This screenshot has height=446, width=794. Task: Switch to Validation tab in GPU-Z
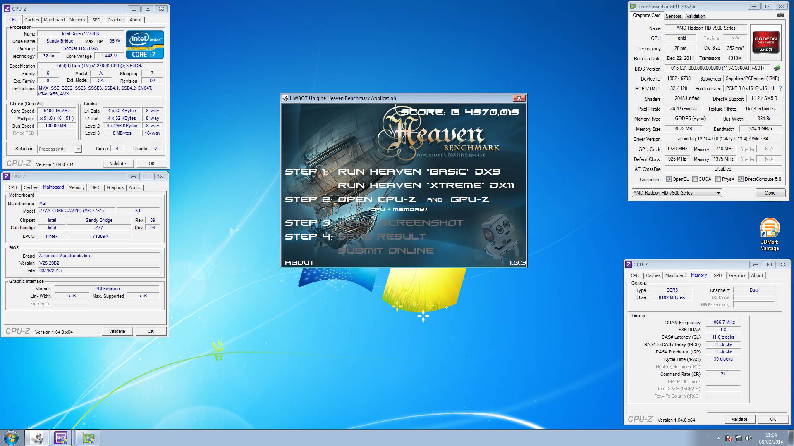click(x=696, y=16)
